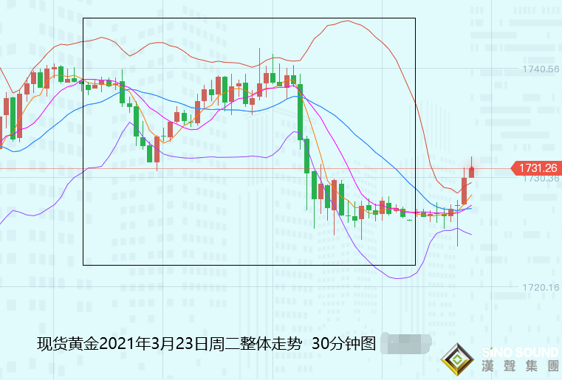Click the 漢聲集團 company name text
The width and height of the screenshot is (562, 380).
tap(521, 366)
